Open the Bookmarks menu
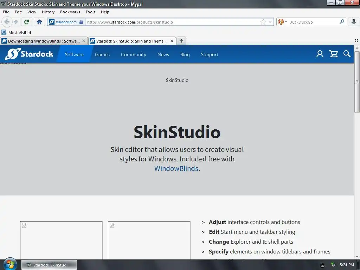 [70, 12]
